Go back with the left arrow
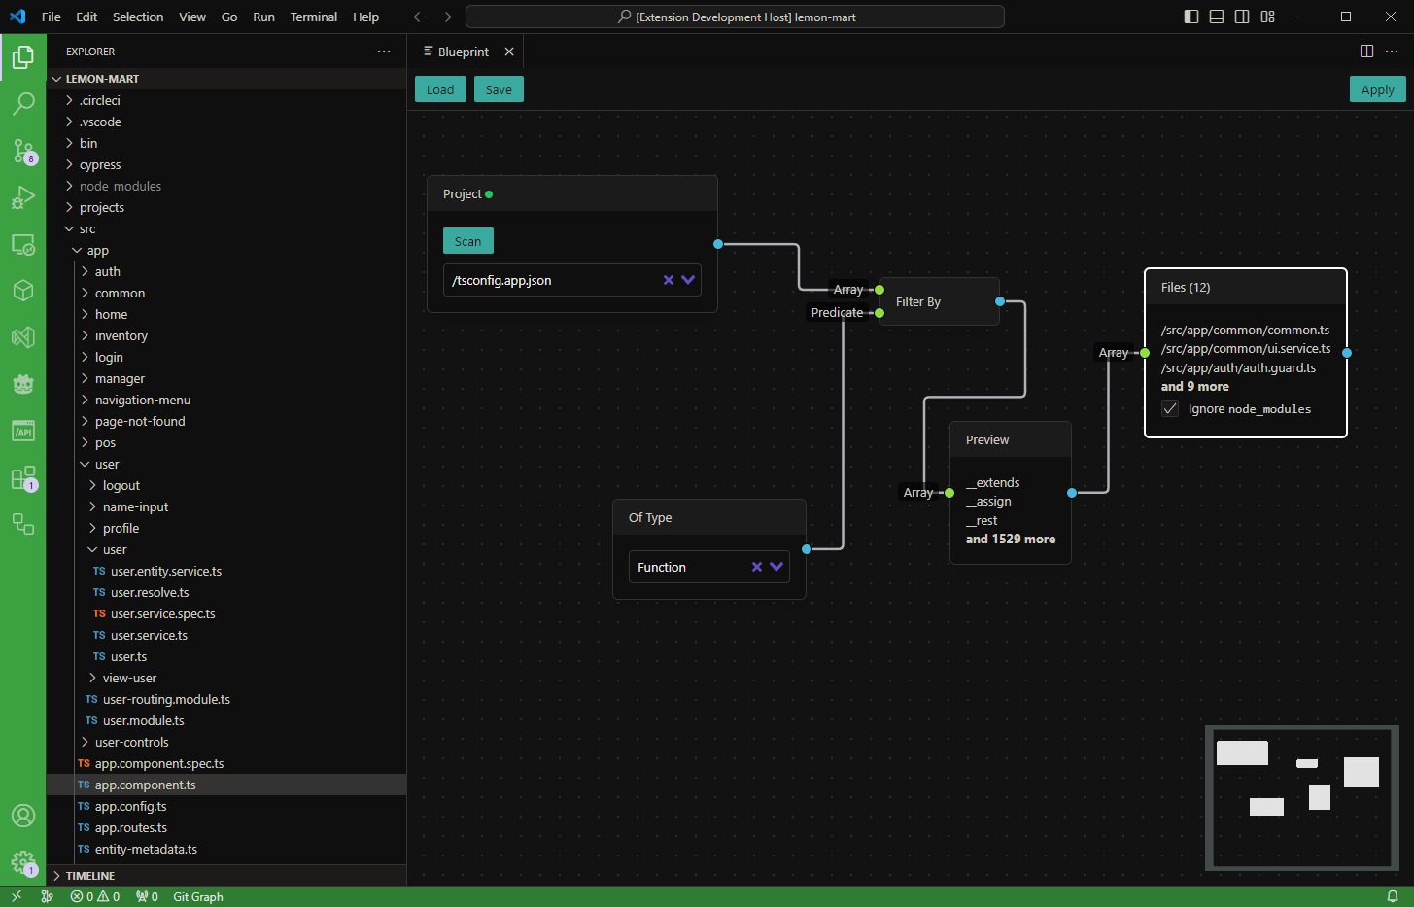Image resolution: width=1414 pixels, height=907 pixels. (x=420, y=17)
